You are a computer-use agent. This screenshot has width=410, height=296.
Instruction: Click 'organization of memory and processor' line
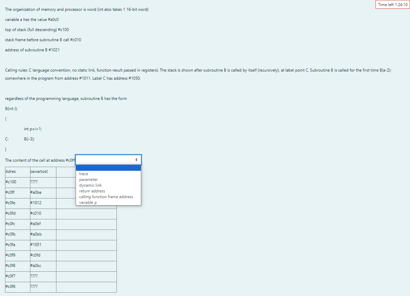[77, 9]
